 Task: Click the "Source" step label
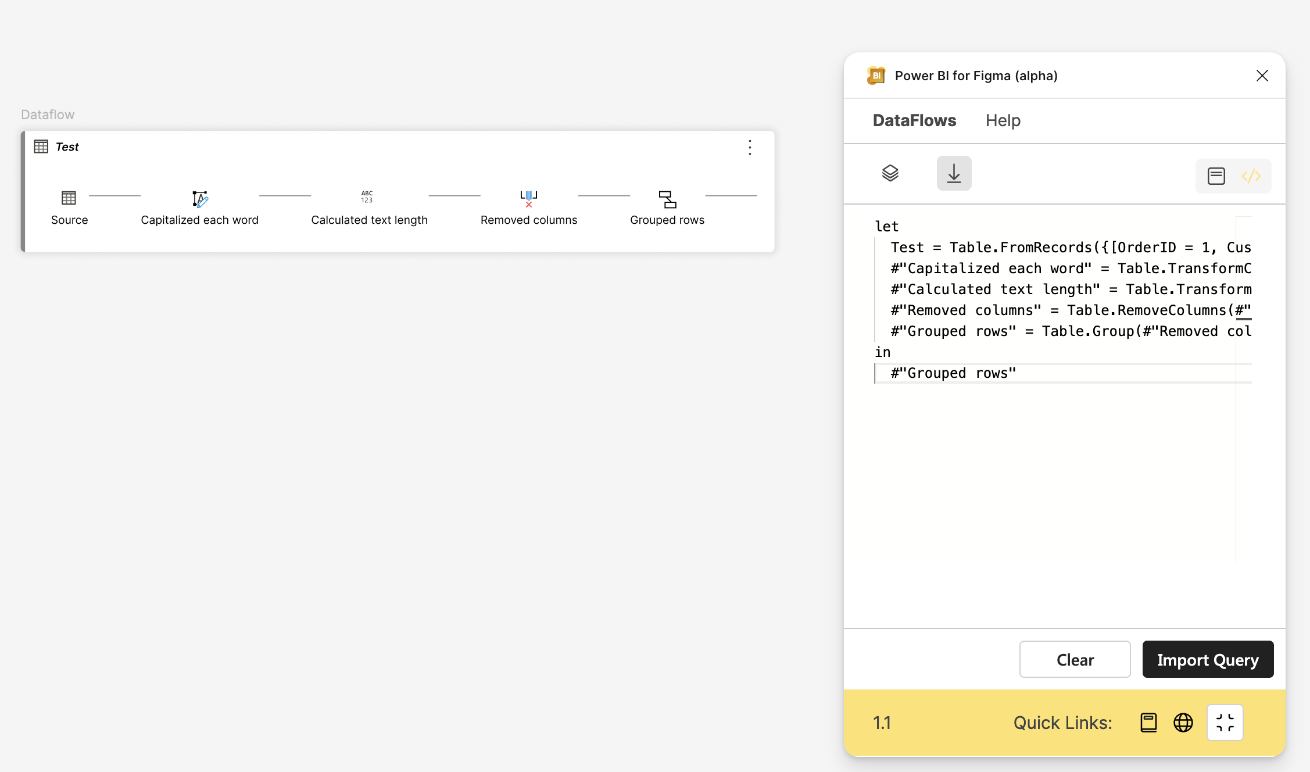point(69,220)
